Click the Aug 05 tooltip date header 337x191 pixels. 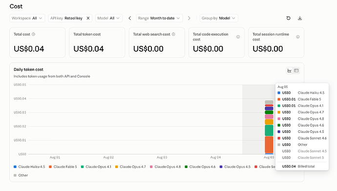pos(283,87)
